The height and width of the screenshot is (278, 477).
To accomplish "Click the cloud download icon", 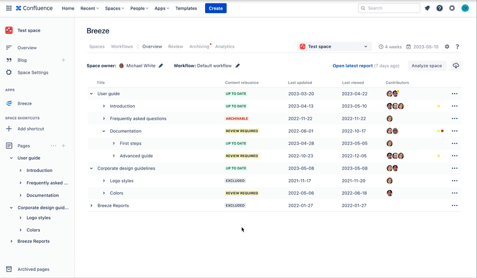I will pyautogui.click(x=456, y=65).
